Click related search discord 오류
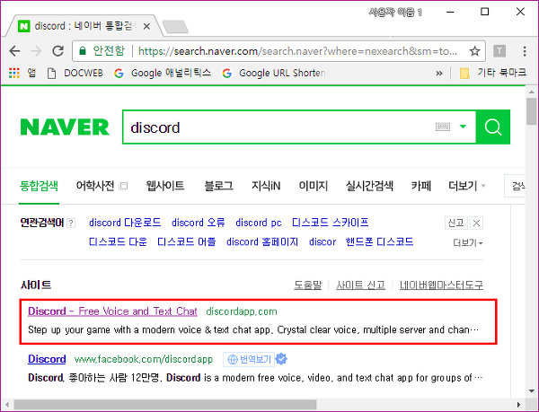 [198, 223]
